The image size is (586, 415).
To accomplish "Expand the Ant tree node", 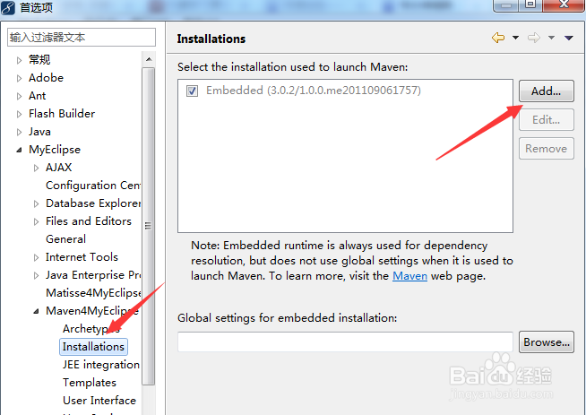I will point(19,96).
